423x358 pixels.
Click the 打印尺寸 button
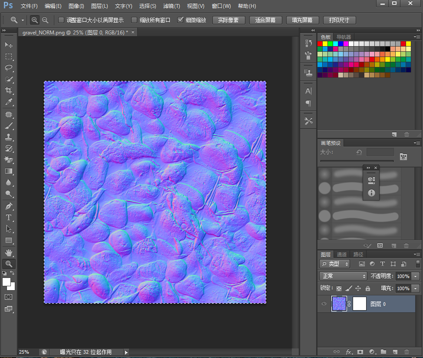pyautogui.click(x=339, y=20)
